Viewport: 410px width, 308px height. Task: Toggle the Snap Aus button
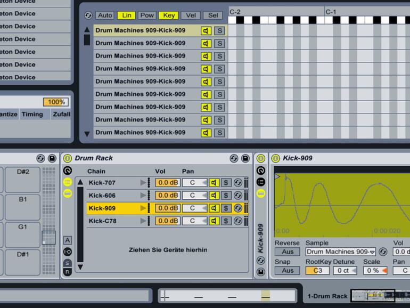288,271
